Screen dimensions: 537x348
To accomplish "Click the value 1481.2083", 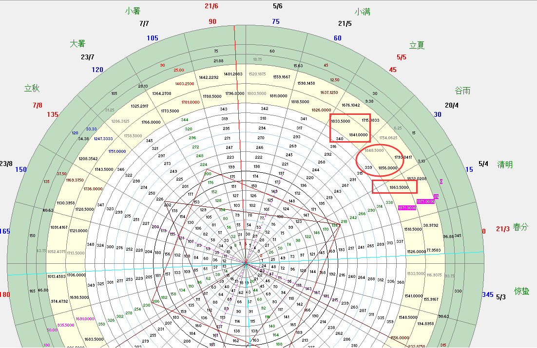I will coord(233,74).
